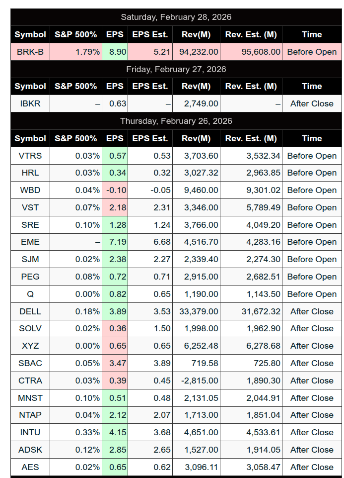The height and width of the screenshot is (478, 344).
Task: Click Rev. Est. (M) header under Friday
Action: click(x=251, y=86)
